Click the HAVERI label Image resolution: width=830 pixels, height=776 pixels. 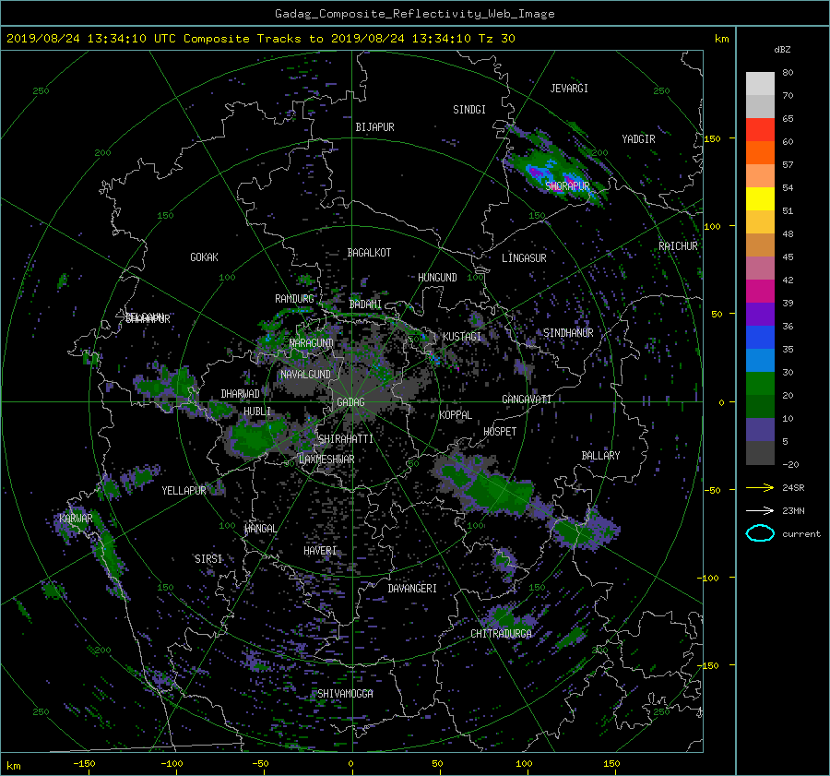pyautogui.click(x=320, y=551)
